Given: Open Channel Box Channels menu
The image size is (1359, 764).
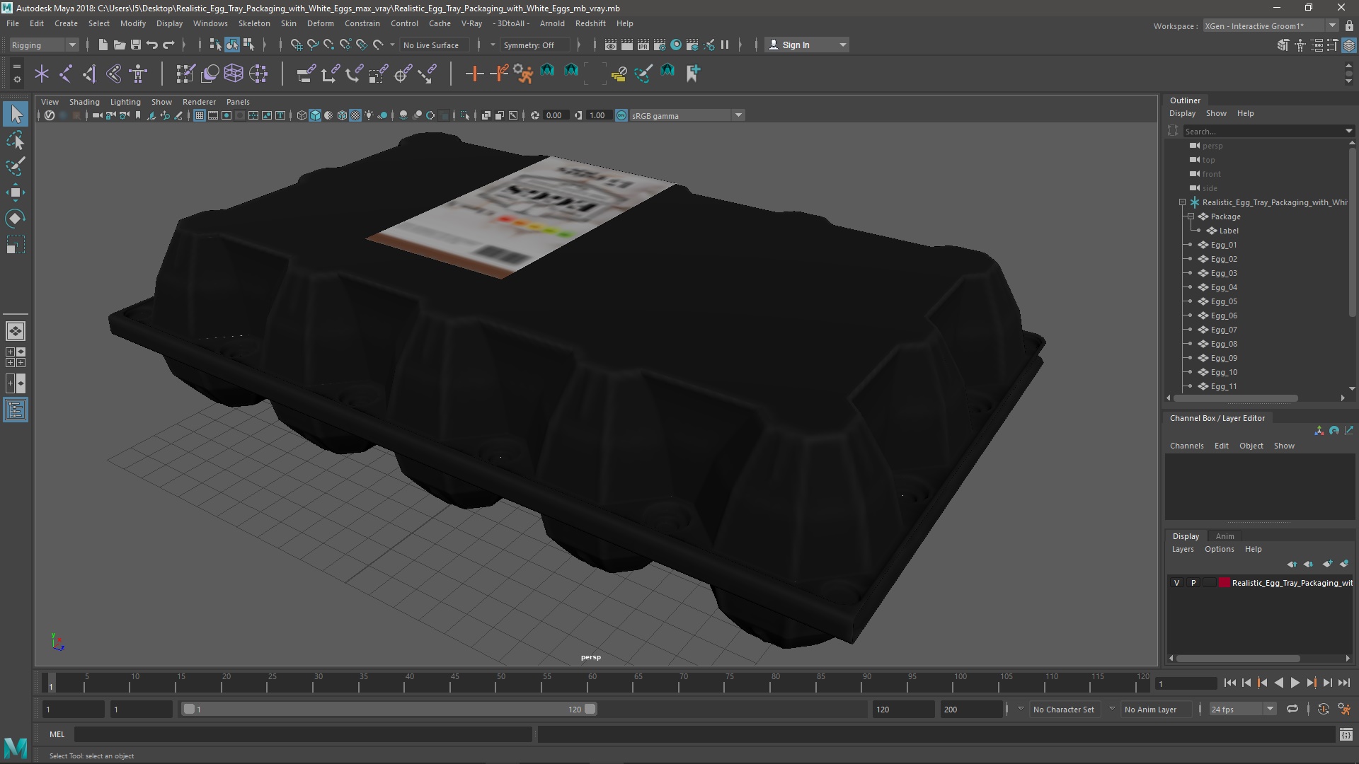Looking at the screenshot, I should [x=1186, y=446].
